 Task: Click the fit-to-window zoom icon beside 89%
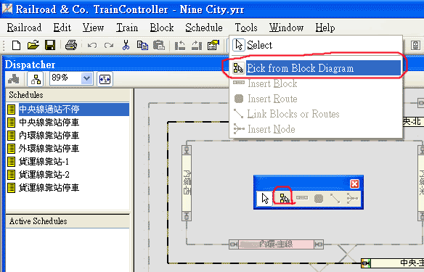[x=105, y=79]
